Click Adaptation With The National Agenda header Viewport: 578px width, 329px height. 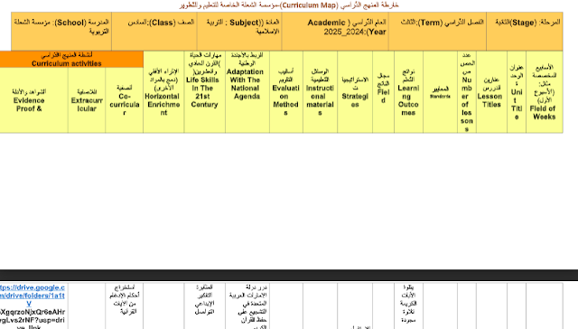(x=247, y=92)
